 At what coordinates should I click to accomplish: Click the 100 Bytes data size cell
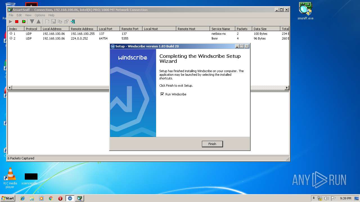(260, 34)
